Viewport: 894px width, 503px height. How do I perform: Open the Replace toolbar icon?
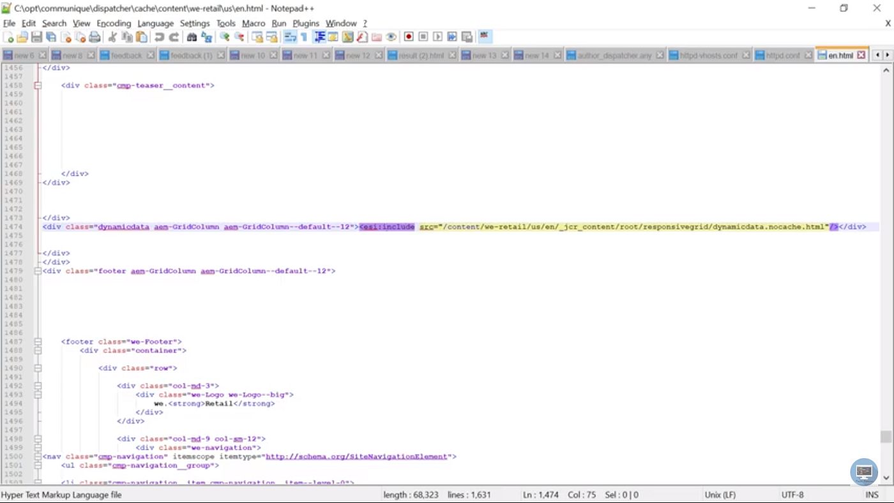click(x=206, y=37)
